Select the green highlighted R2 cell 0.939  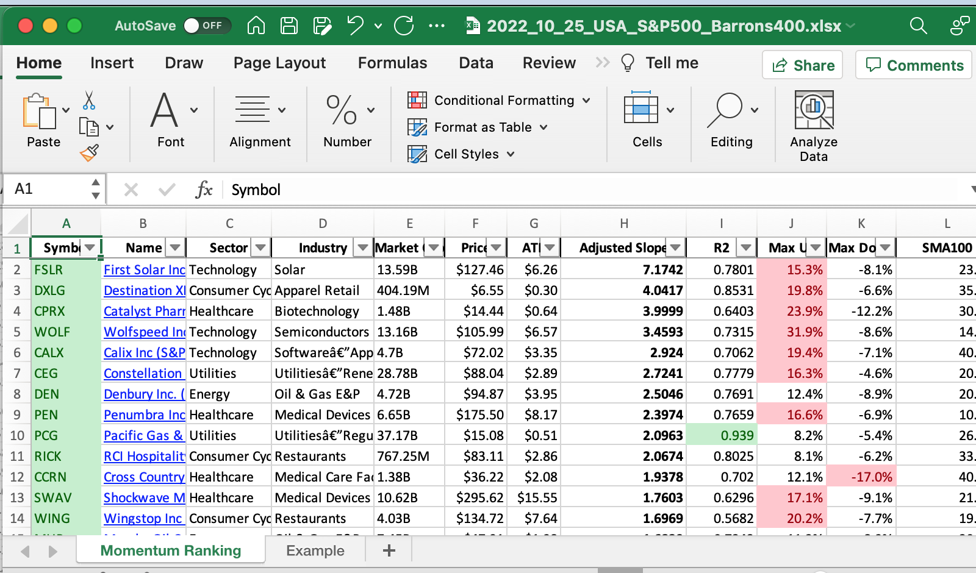pos(722,435)
